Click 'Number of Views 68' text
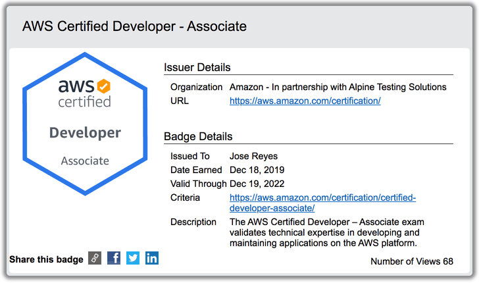479x283 pixels. [x=412, y=261]
